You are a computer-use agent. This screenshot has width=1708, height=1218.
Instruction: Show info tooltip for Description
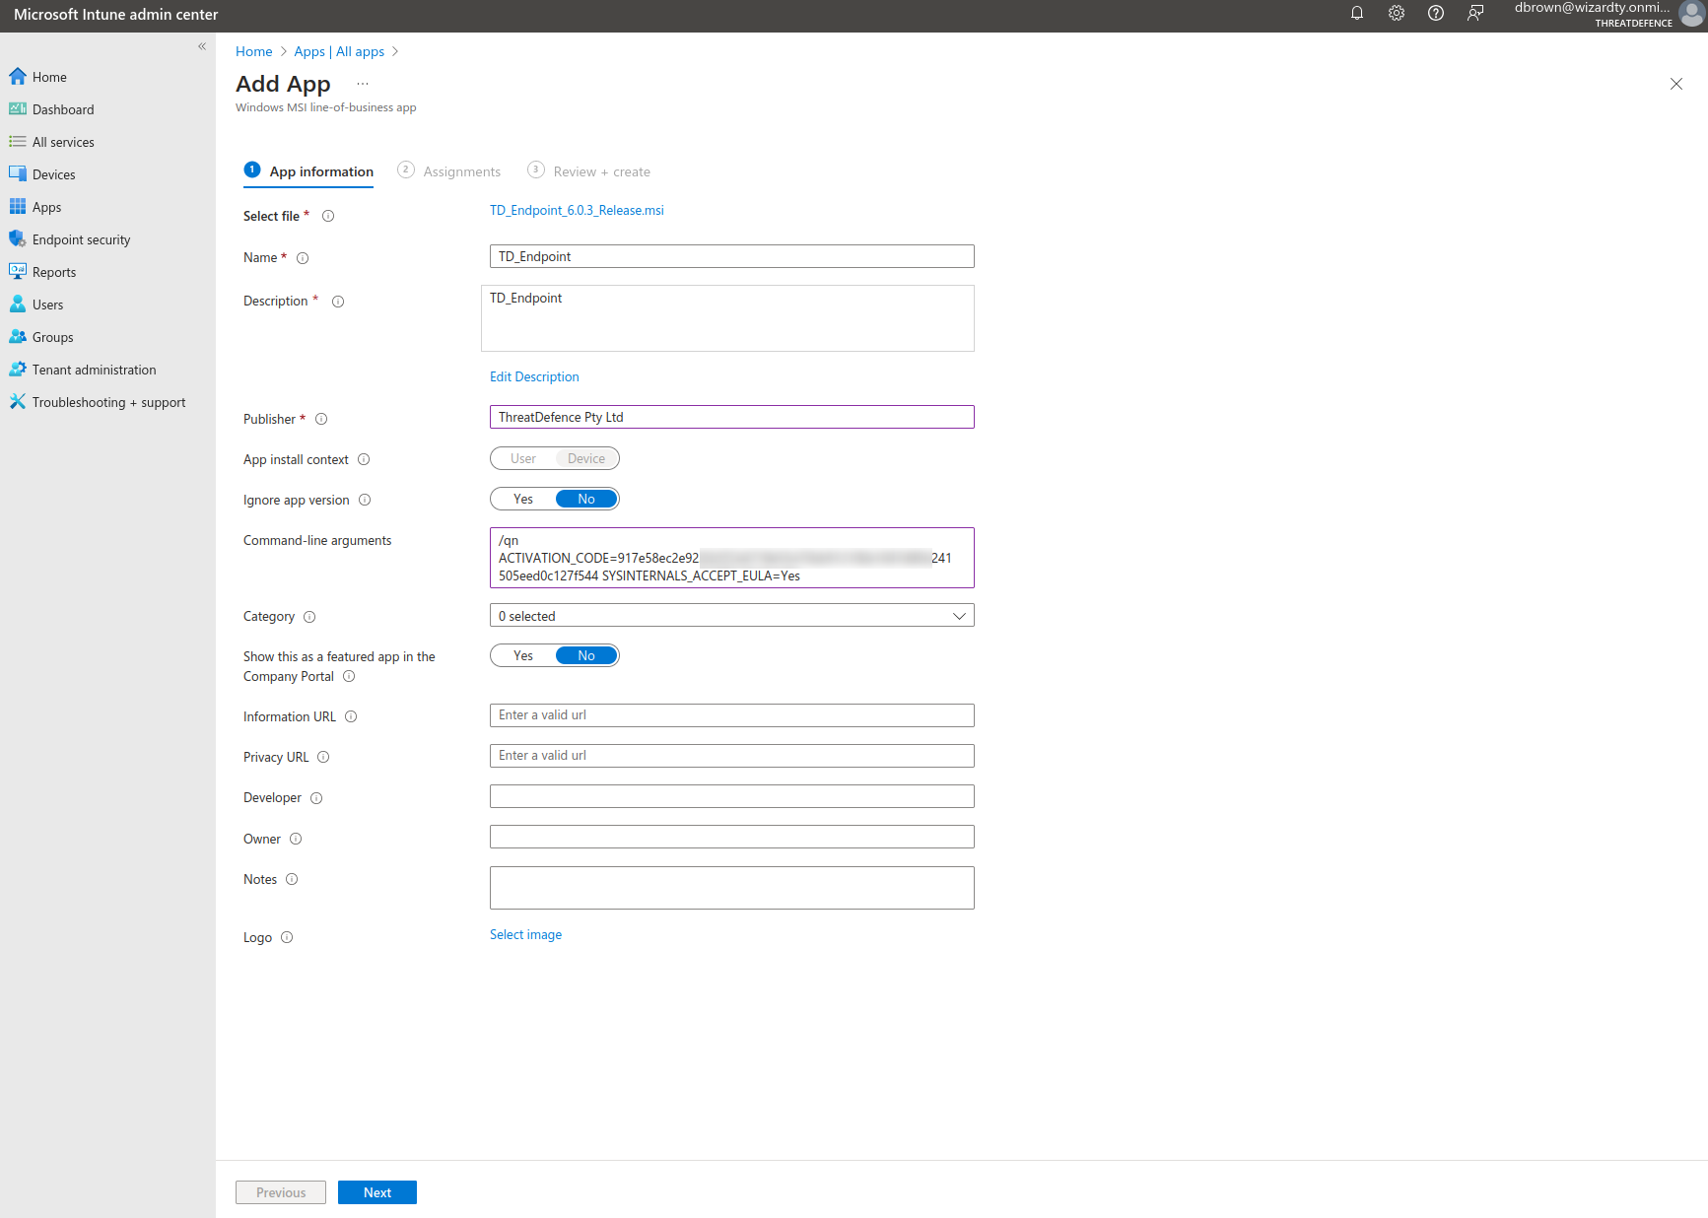[338, 302]
